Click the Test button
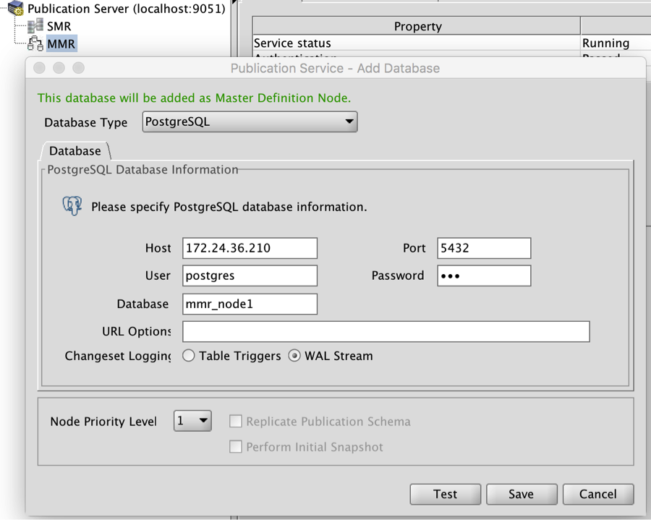 click(445, 494)
